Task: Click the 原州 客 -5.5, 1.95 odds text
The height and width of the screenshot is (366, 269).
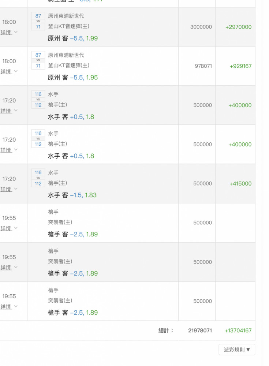Action: coord(72,78)
